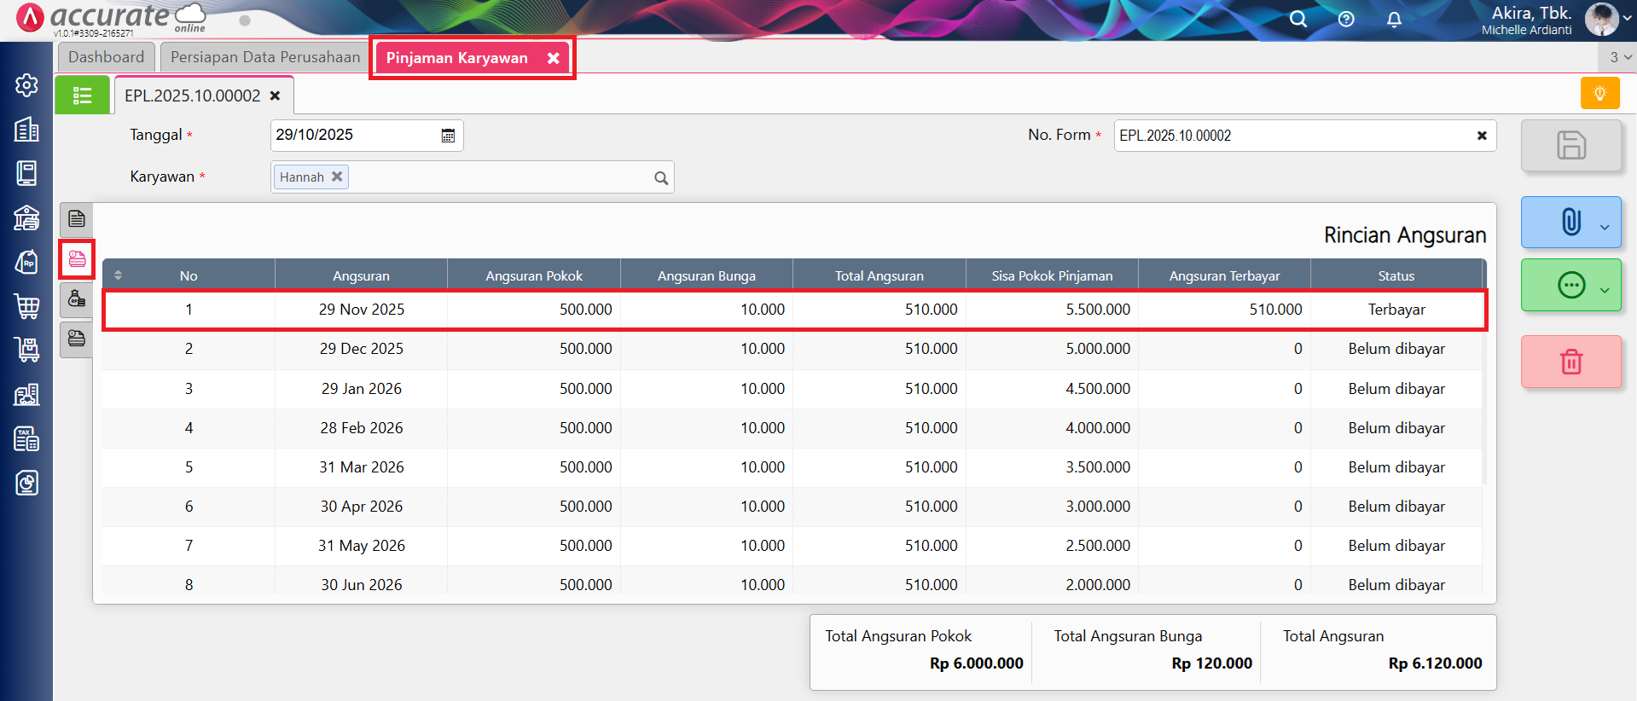
Task: Click the yellow lightbulb hint button
Action: 1599,93
